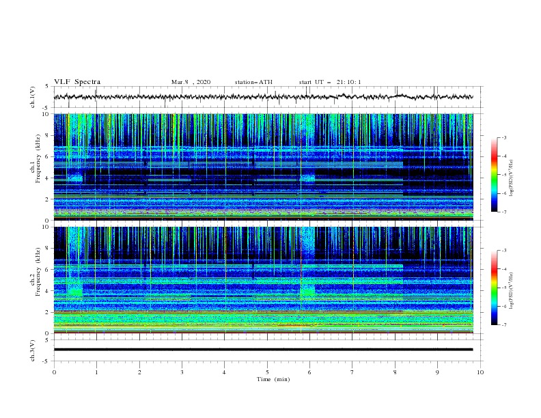Click the "-3" tick on lower colorbar

pyautogui.click(x=503, y=251)
